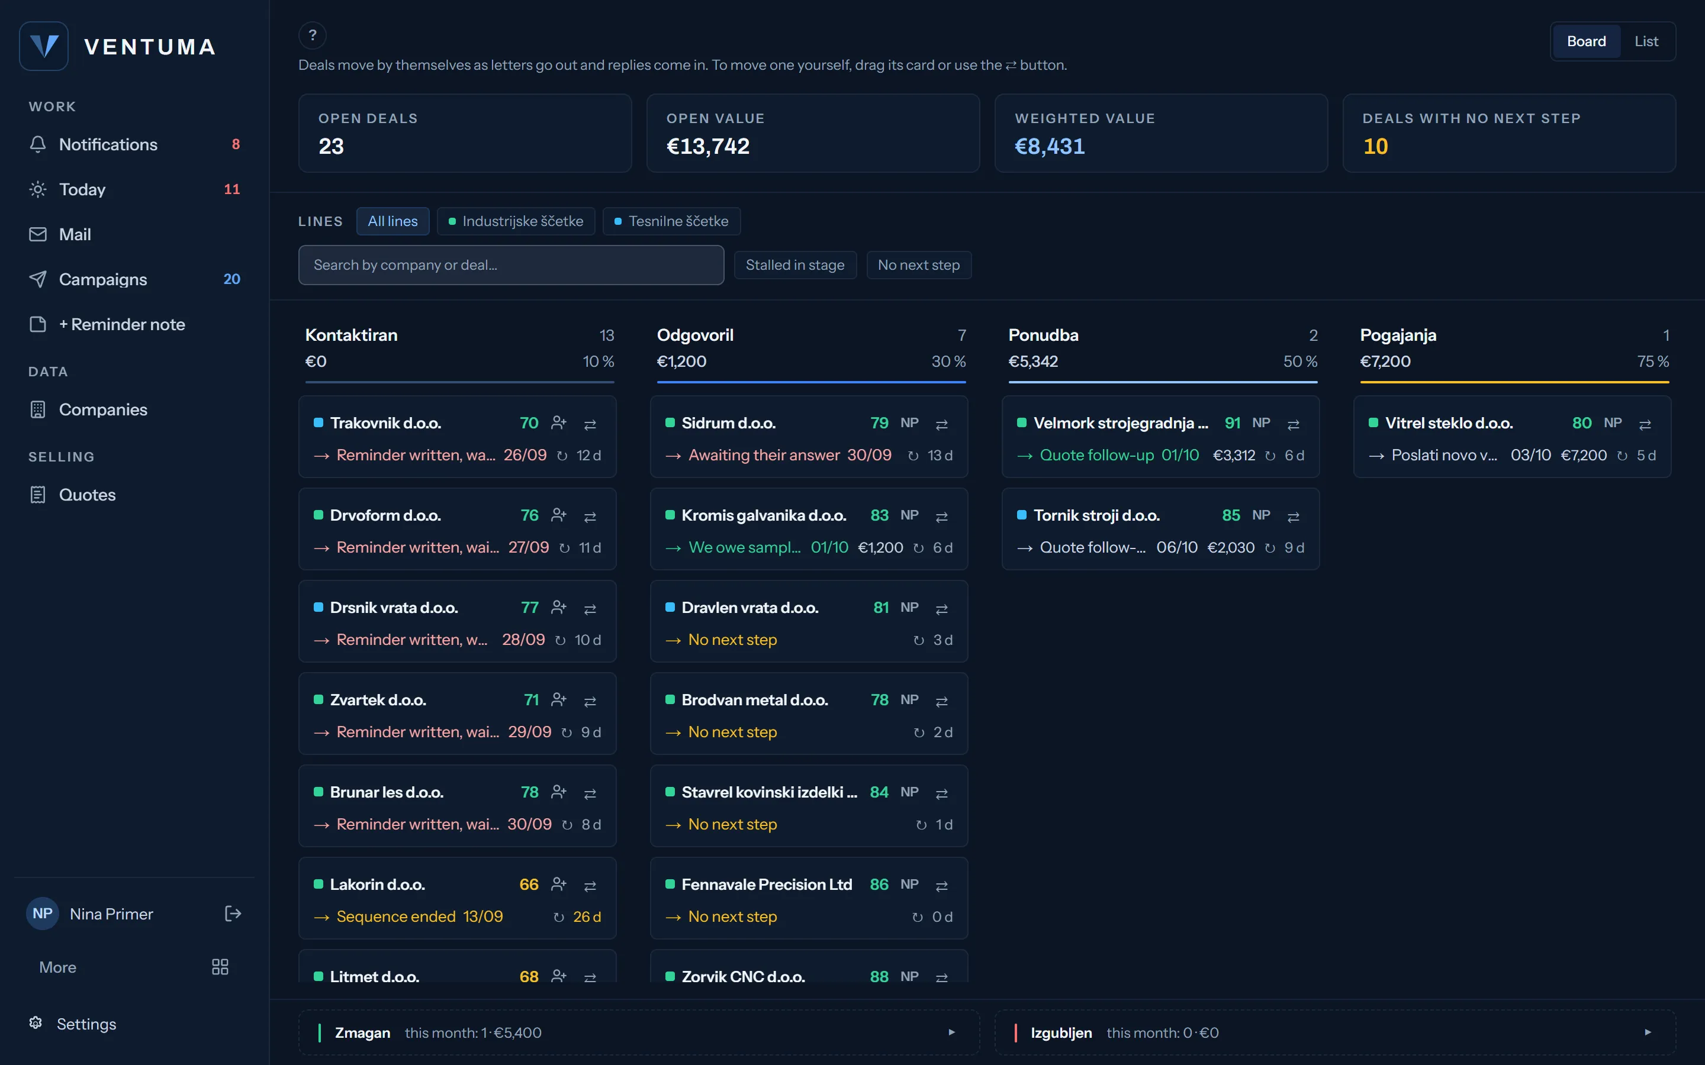This screenshot has height=1065, width=1705.
Task: Click the assign person icon on Lakorin d.o.o.
Action: click(559, 884)
